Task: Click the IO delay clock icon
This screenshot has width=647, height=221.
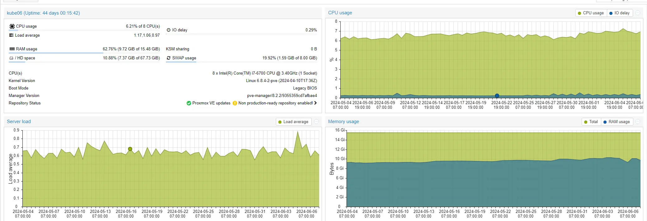Action: (x=169, y=30)
